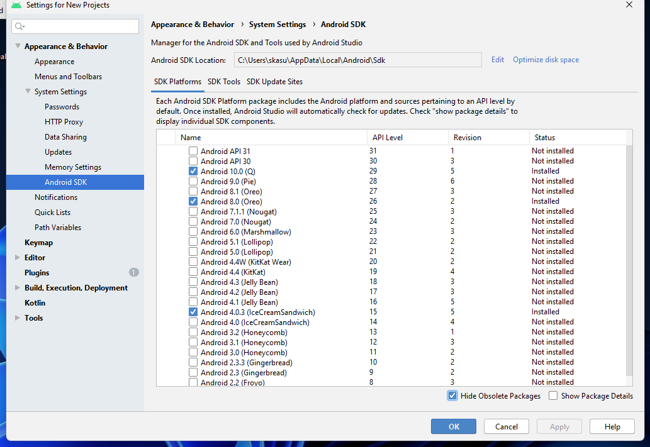
Task: Switch to the SDK Tools tab
Action: (x=224, y=82)
